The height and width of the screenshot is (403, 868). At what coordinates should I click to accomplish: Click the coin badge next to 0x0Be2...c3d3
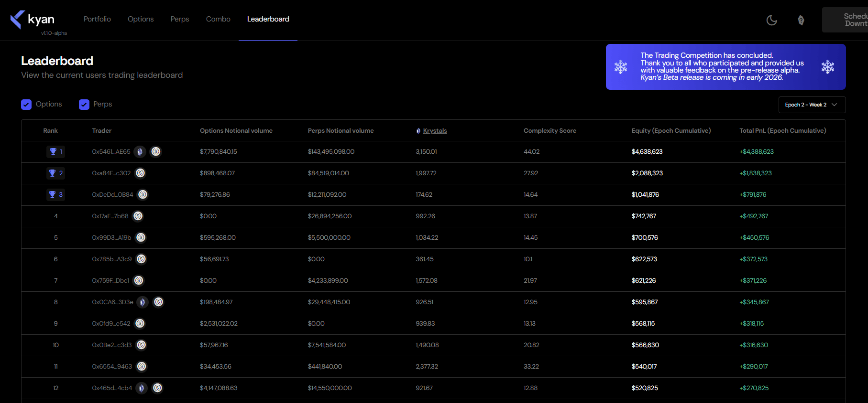point(141,345)
